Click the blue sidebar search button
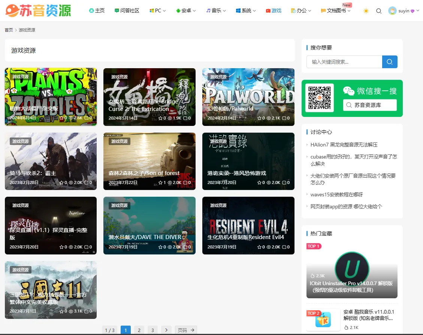The height and width of the screenshot is (335, 423). (x=390, y=62)
